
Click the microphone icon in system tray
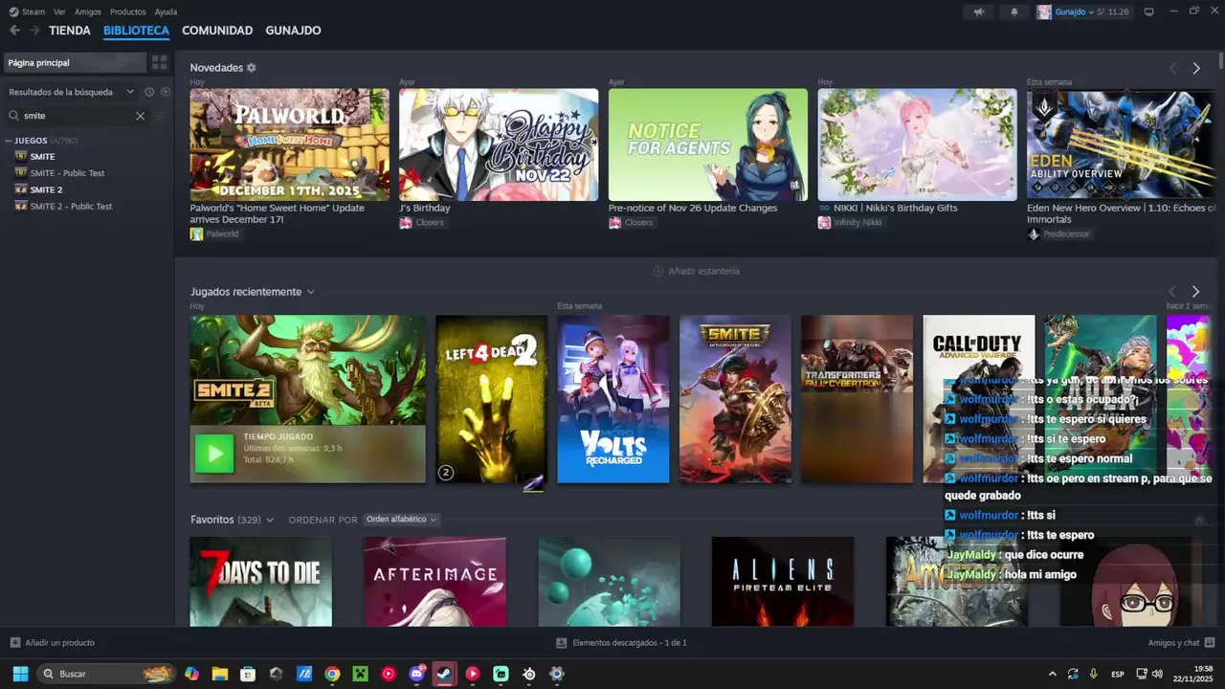point(1093,674)
